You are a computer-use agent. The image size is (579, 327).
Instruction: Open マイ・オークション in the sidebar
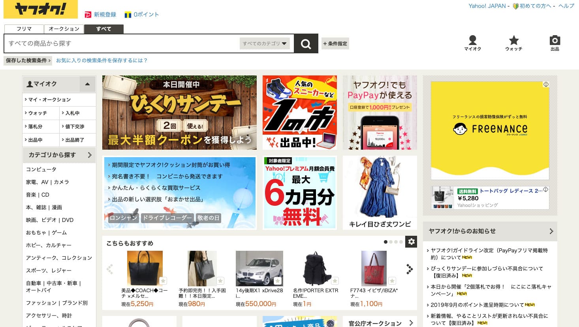(59, 100)
